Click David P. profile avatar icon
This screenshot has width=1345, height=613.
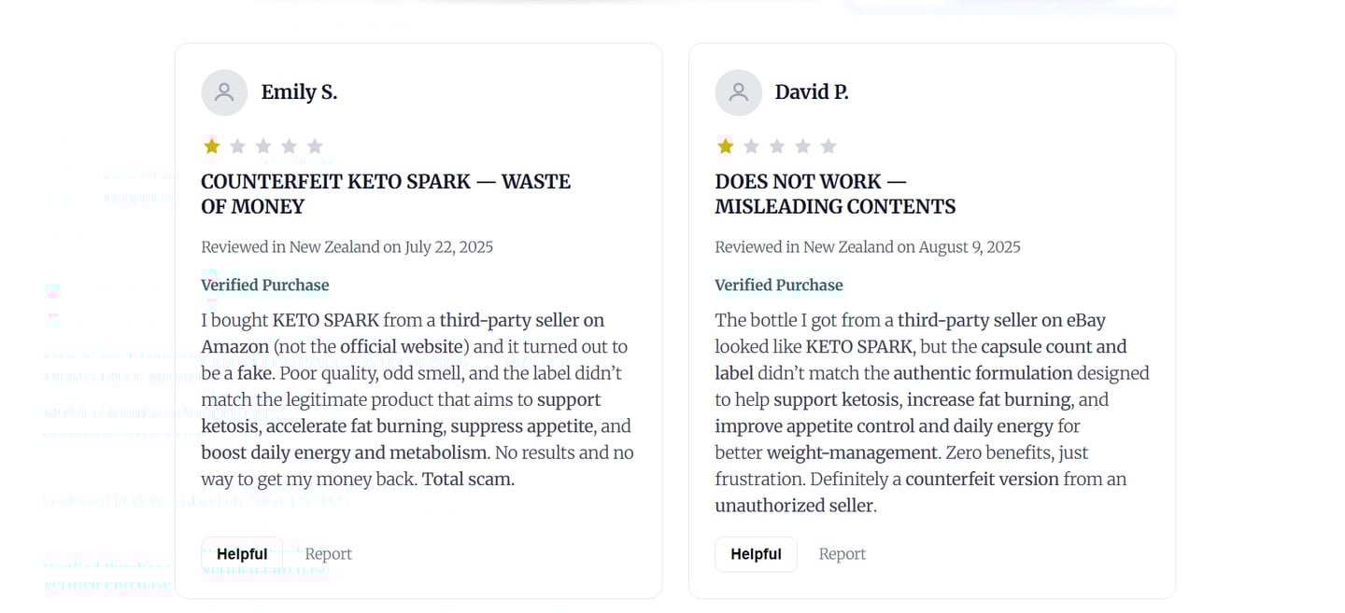738,92
